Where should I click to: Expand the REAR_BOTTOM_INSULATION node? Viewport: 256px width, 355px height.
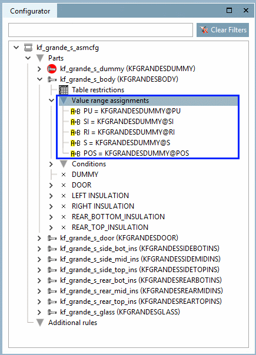point(51,217)
